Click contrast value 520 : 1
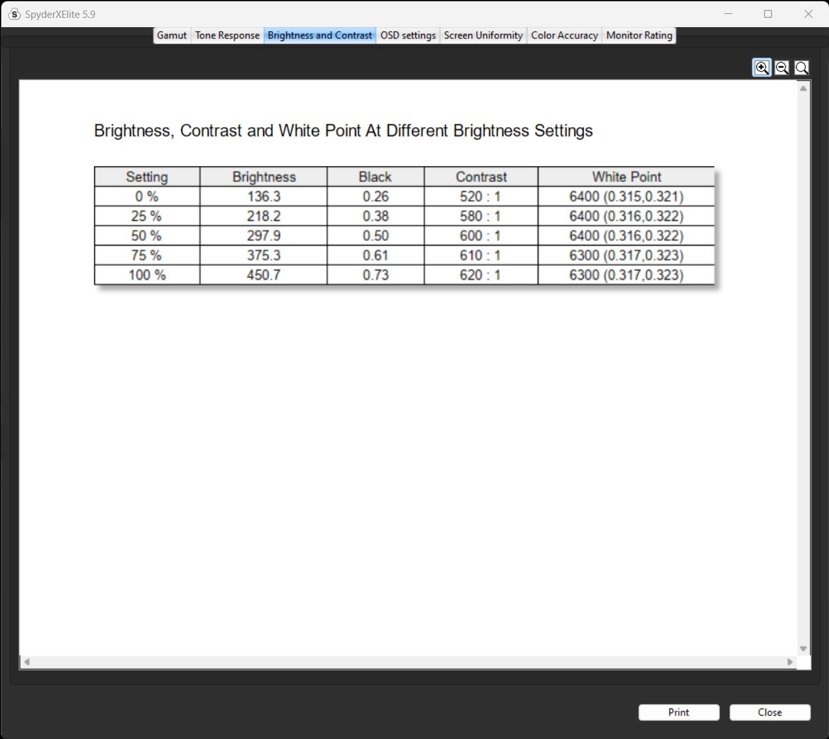The height and width of the screenshot is (739, 829). pos(481,197)
